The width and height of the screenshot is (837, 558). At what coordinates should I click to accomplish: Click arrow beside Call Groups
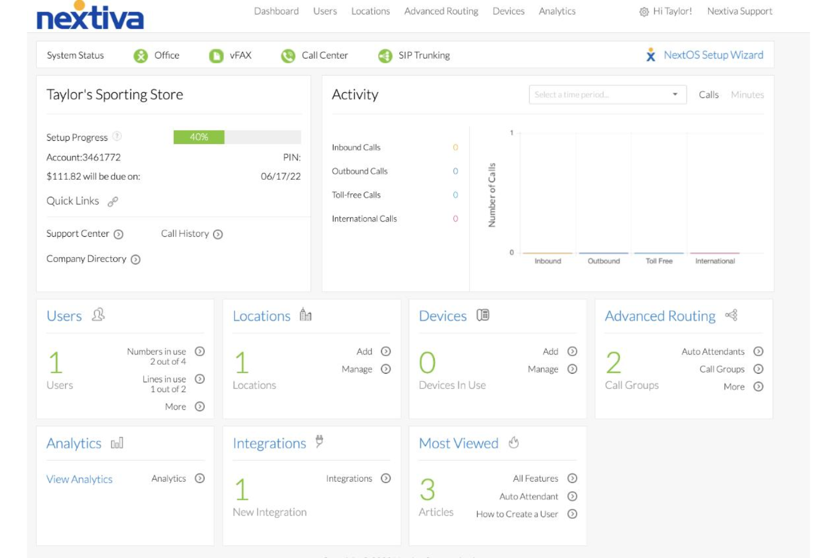tap(758, 369)
